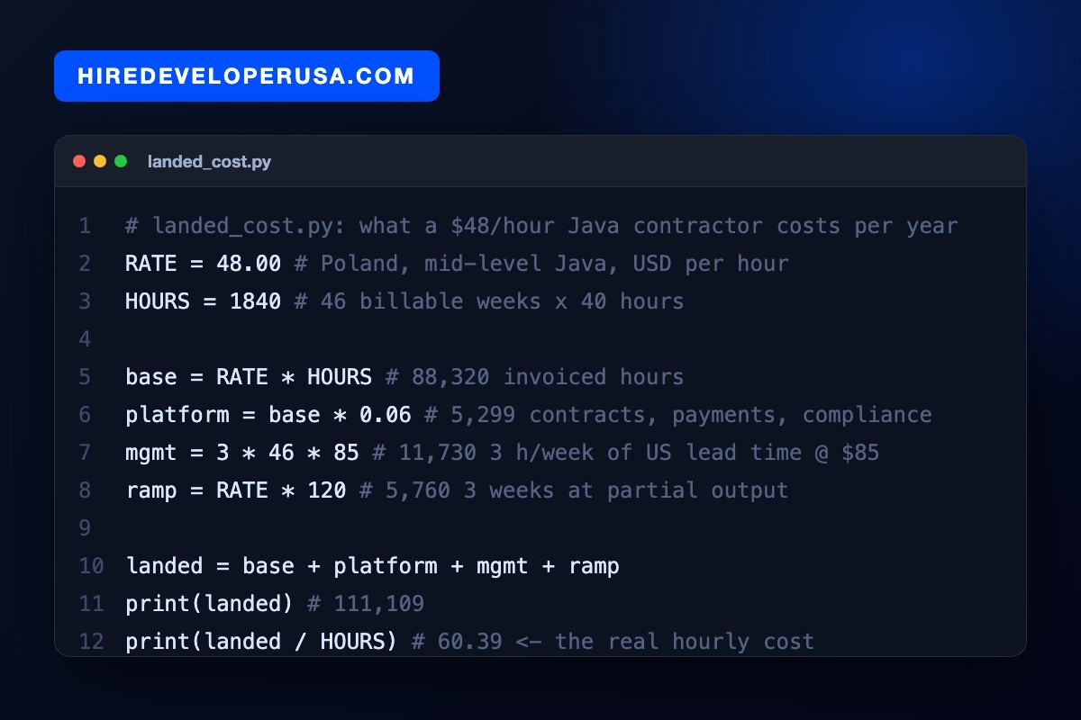Click the '46 billable weeks x 40 hours' comment
Image resolution: width=1081 pixels, height=720 pixels.
pyautogui.click(x=503, y=301)
